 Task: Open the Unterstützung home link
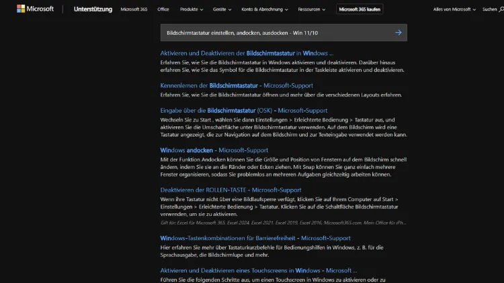coord(93,9)
